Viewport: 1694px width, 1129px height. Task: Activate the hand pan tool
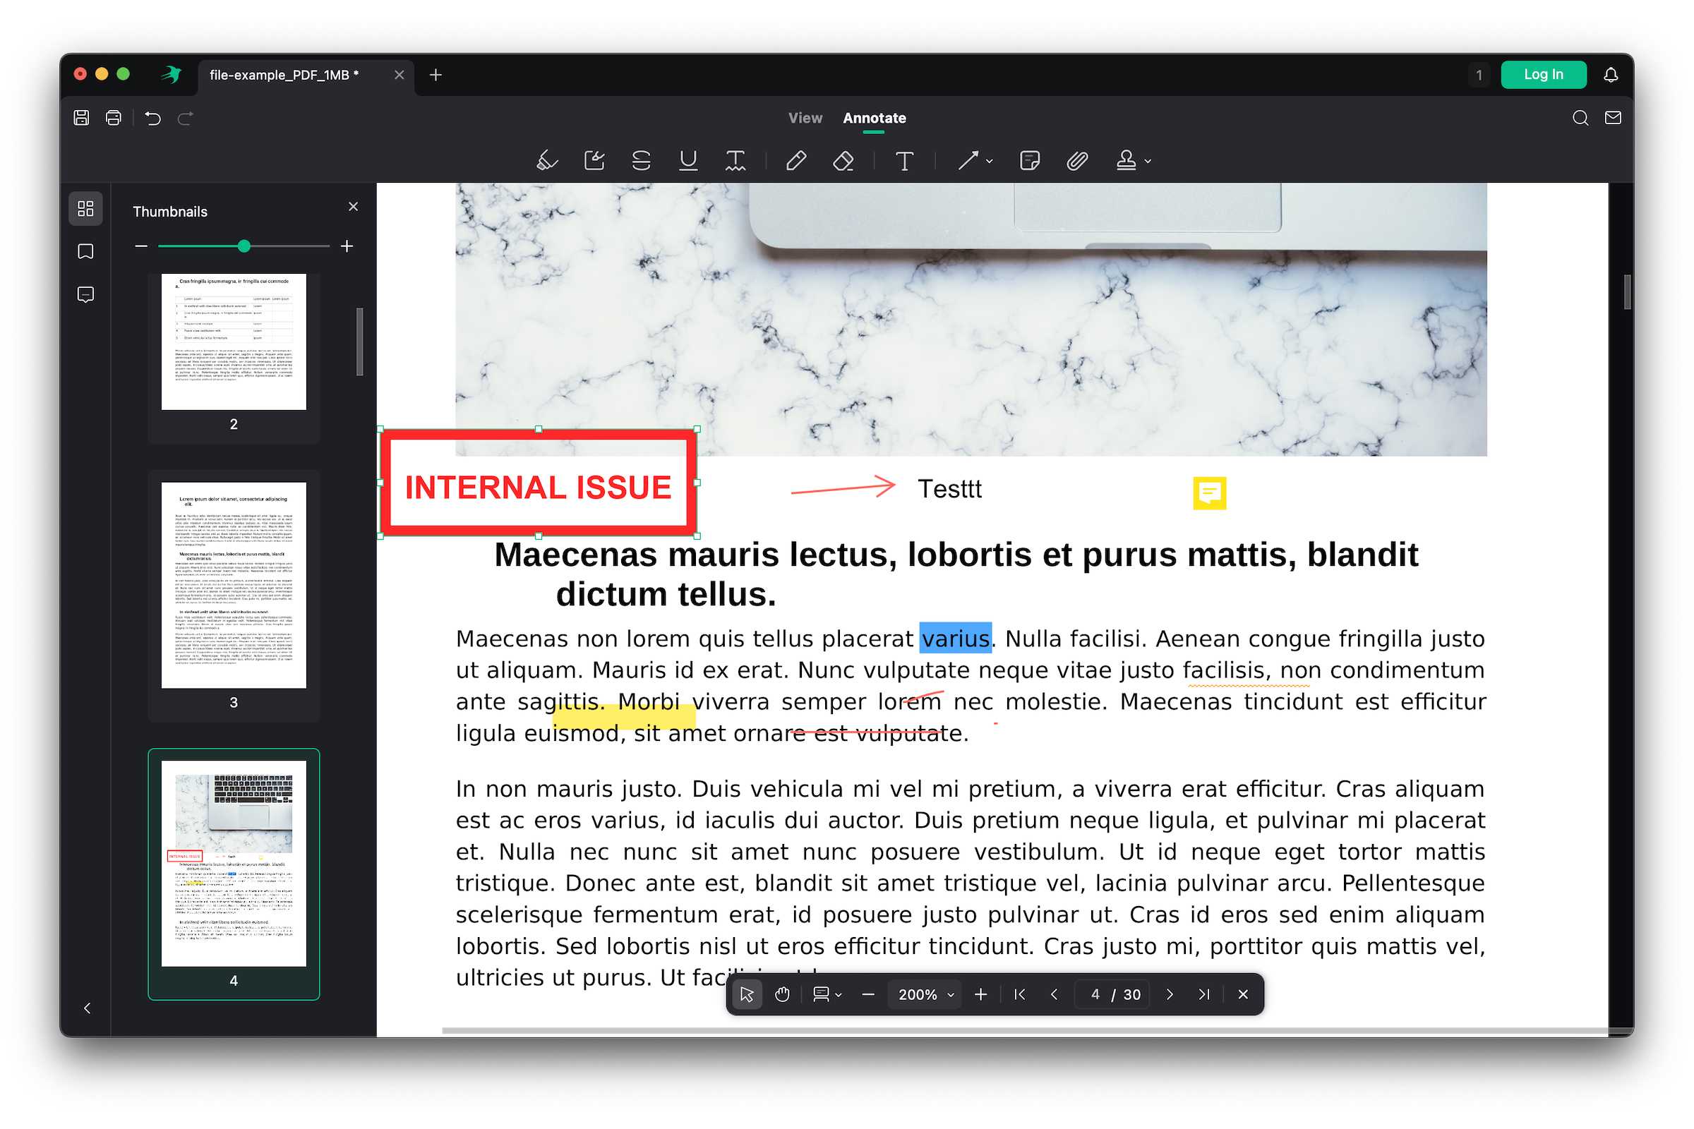[x=782, y=994]
